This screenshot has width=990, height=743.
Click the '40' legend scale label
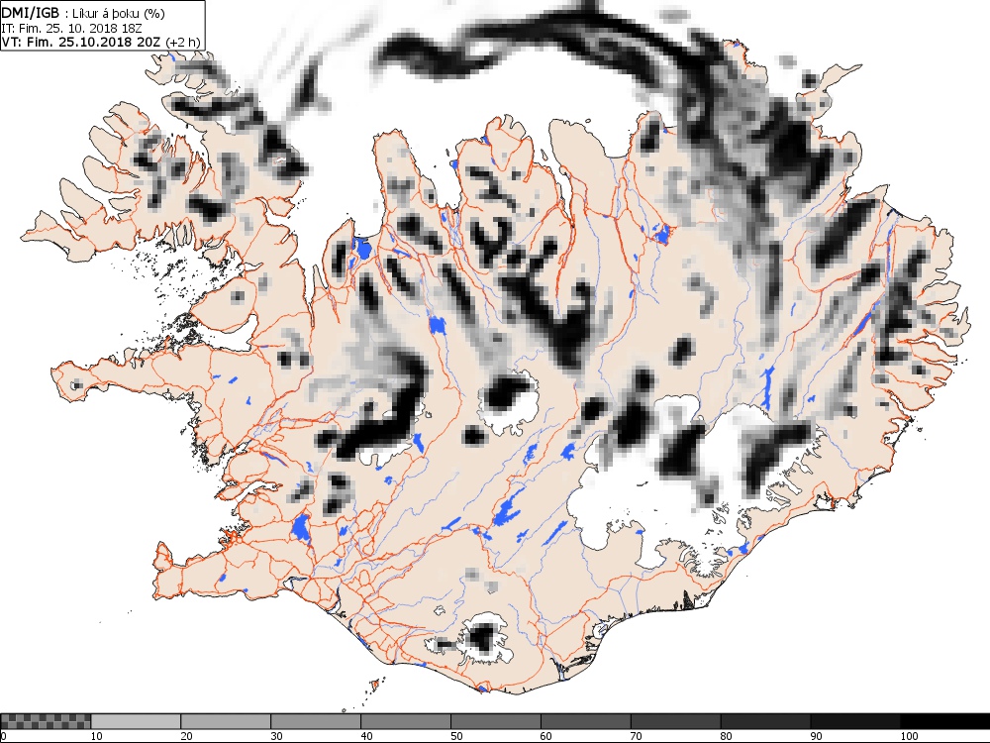[x=366, y=736]
